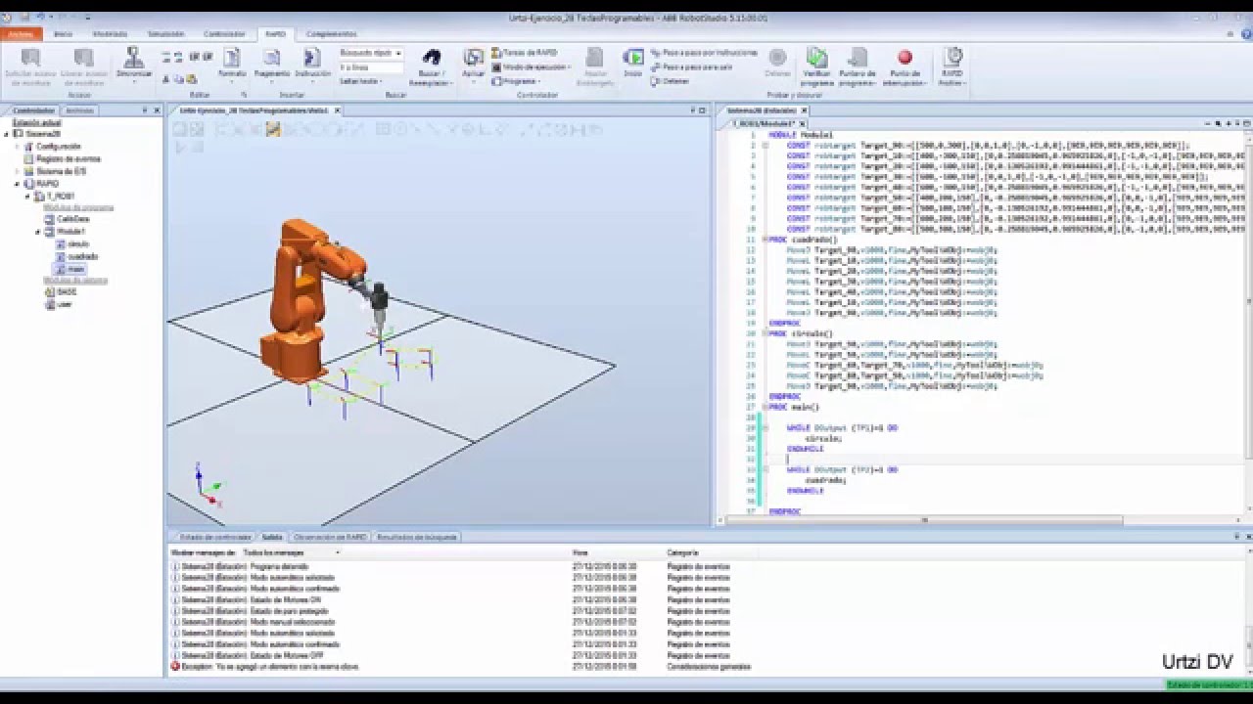This screenshot has height=704, width=1253.
Task: Click the Fragmento insert icon
Action: point(272,59)
